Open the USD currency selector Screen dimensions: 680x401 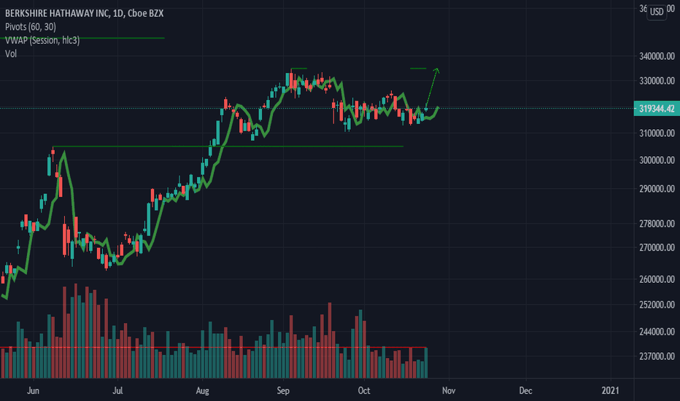coord(657,12)
